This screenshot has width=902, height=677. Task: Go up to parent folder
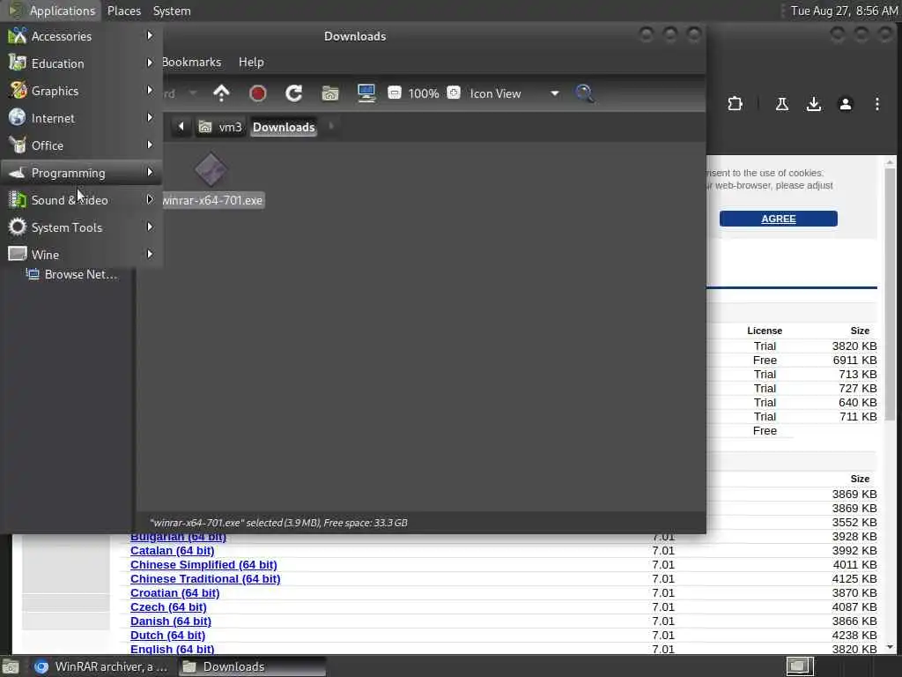221,93
